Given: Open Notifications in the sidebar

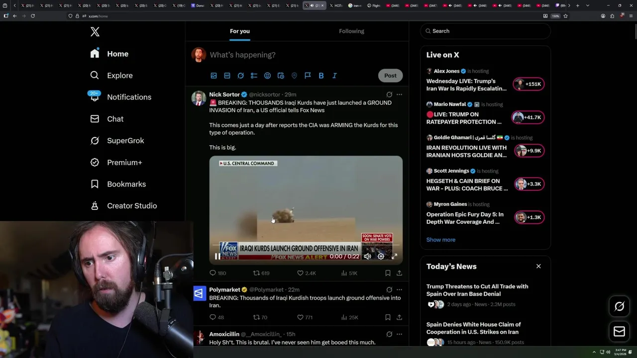Looking at the screenshot, I should point(120,97).
